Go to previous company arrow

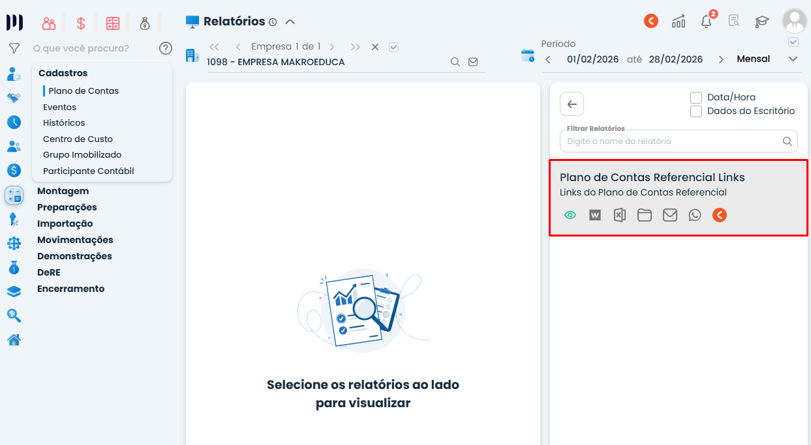[x=238, y=47]
